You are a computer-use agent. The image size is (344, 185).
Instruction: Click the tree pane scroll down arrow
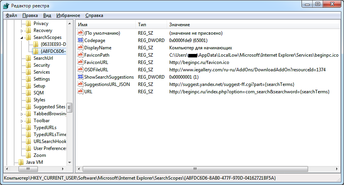(70, 163)
